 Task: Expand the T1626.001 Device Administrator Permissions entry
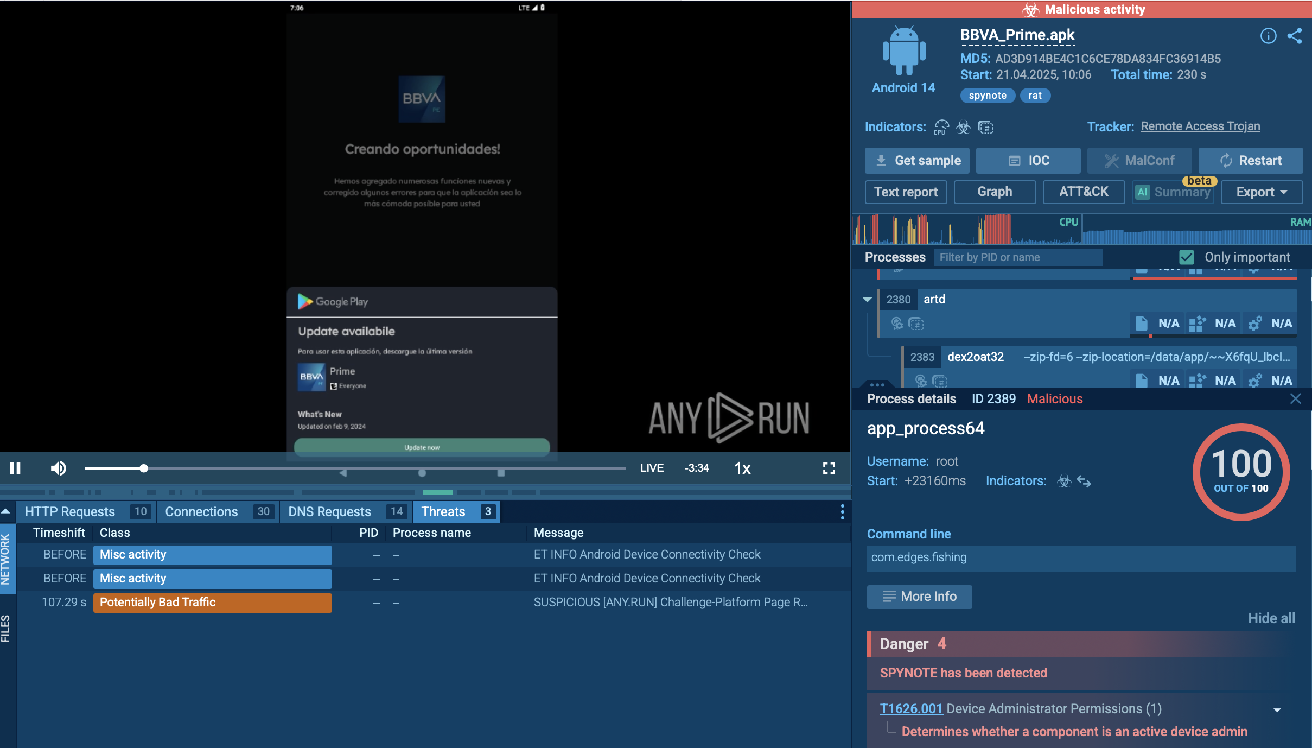1277,710
